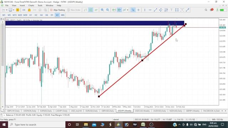
Task: Zoom in the chart
Action: point(102,10)
